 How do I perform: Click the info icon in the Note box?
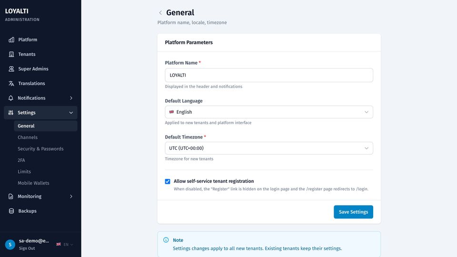166,240
